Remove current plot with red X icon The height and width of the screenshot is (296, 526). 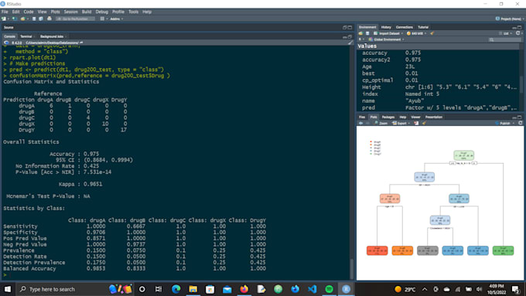(x=416, y=123)
